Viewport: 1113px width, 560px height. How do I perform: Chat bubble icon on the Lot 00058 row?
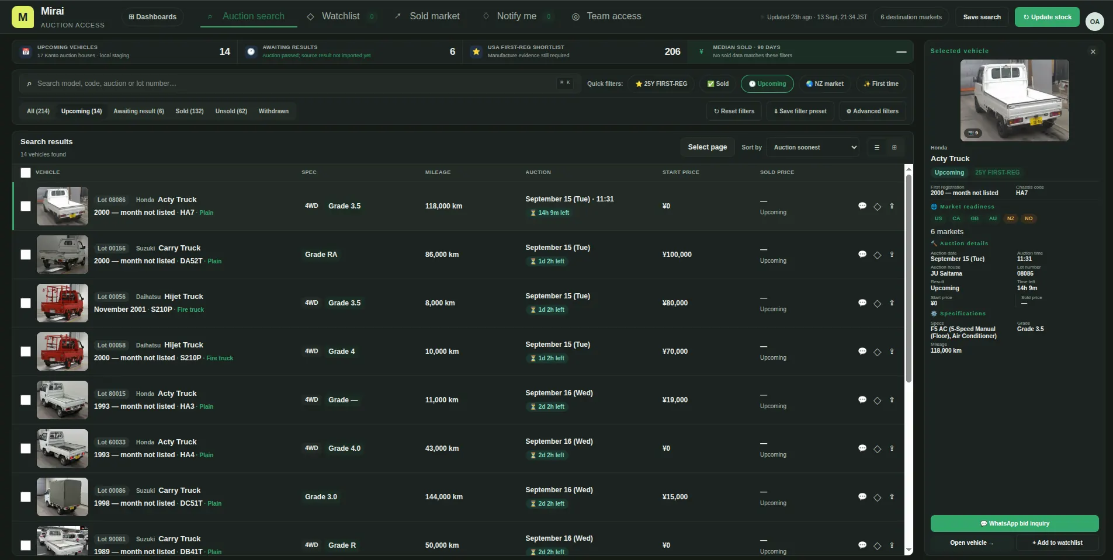coord(862,352)
